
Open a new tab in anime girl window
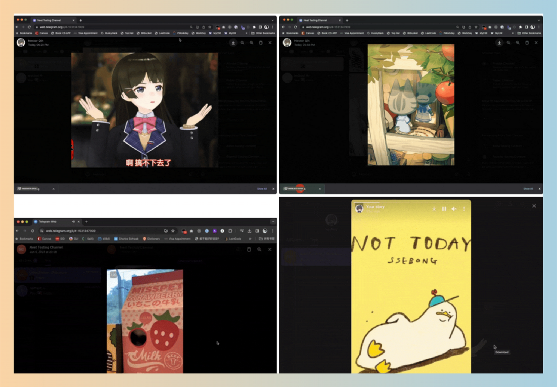click(x=81, y=20)
